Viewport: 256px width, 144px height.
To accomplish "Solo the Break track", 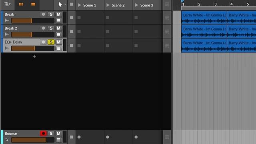I will [51, 14].
